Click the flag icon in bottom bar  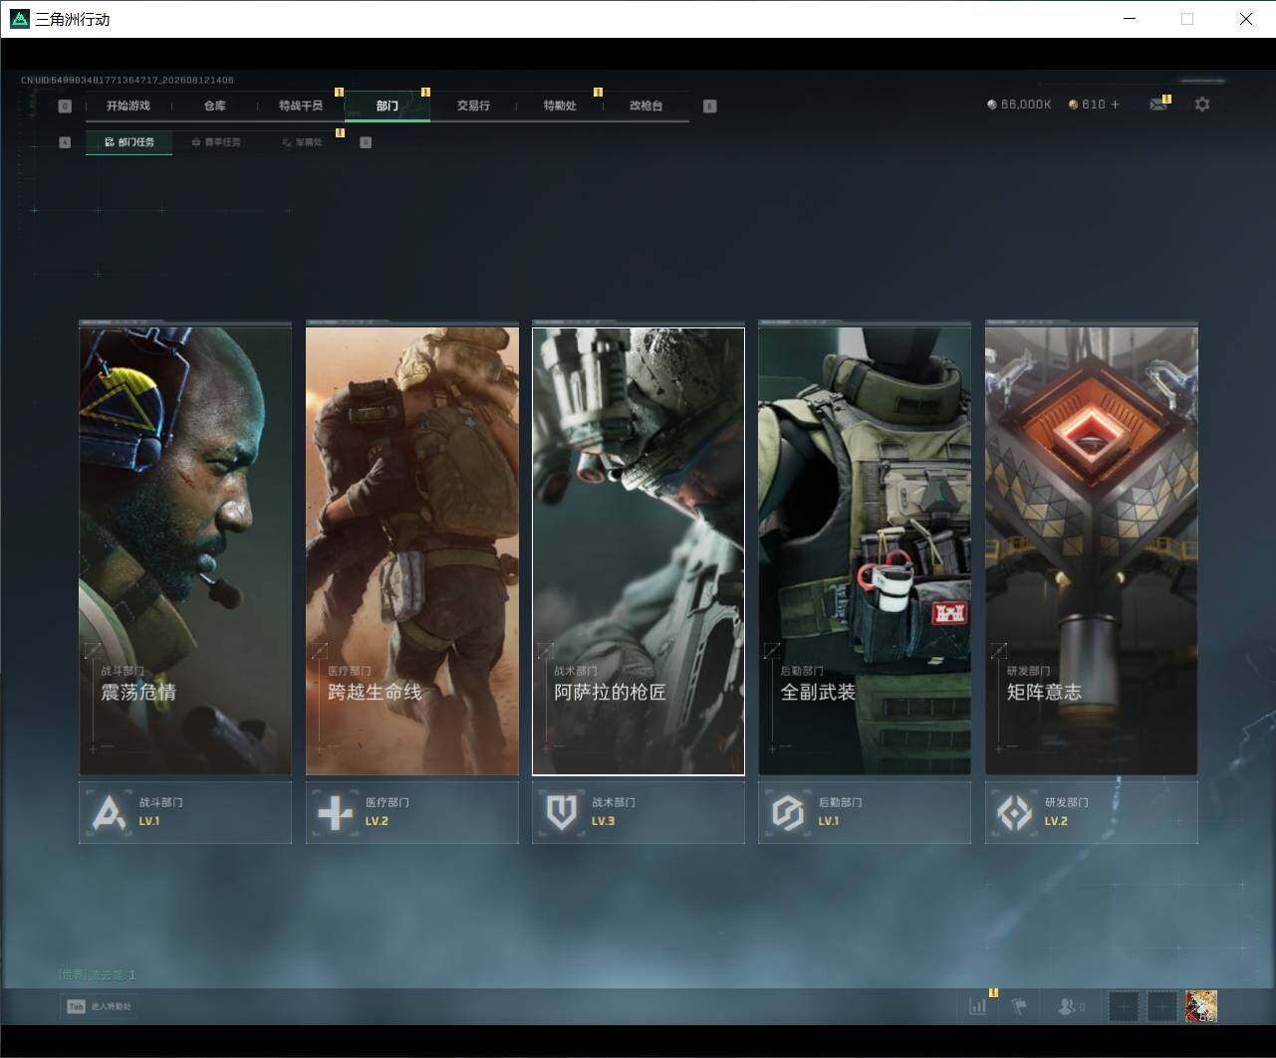1019,1006
